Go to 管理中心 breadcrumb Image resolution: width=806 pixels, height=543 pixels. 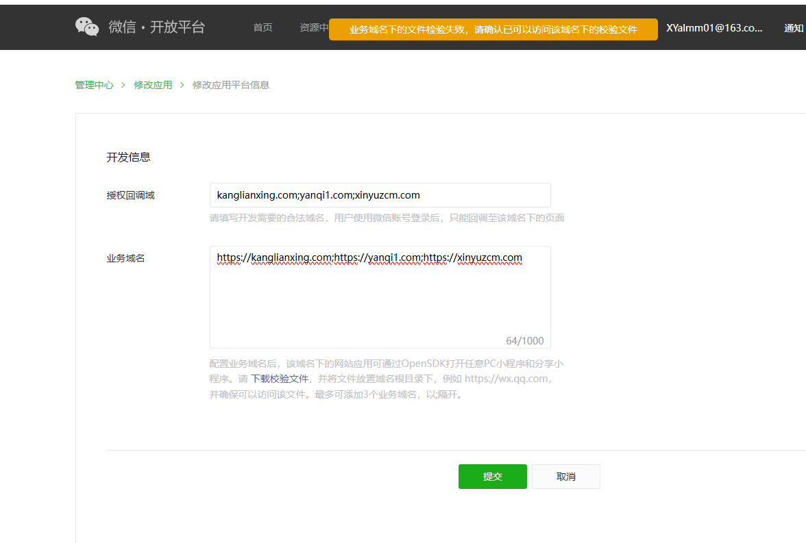tap(94, 85)
